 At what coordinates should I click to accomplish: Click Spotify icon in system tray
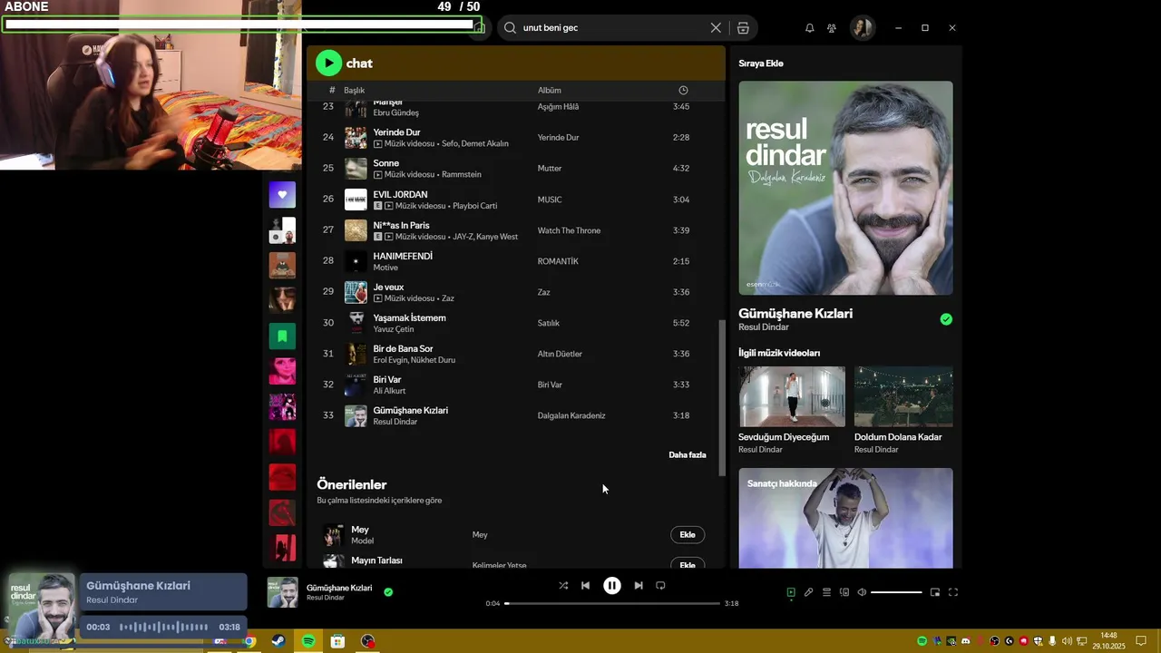tap(922, 641)
